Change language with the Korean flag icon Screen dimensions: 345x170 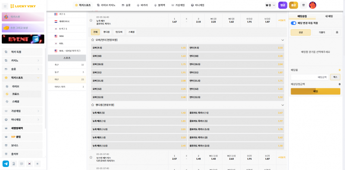point(29,164)
